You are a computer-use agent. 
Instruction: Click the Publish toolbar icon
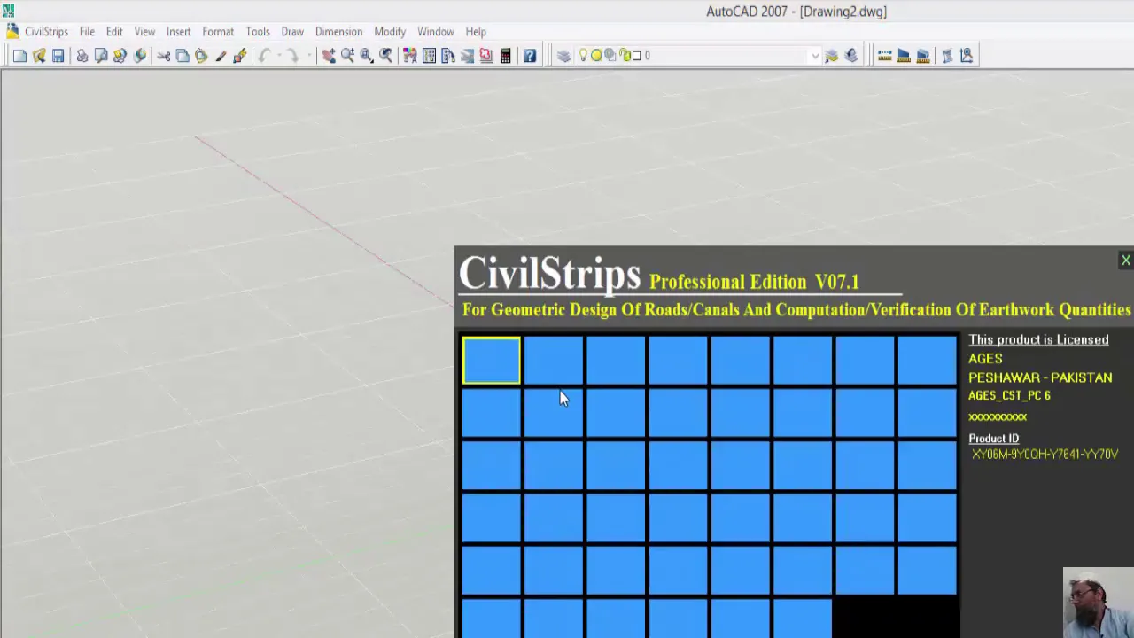click(x=120, y=56)
